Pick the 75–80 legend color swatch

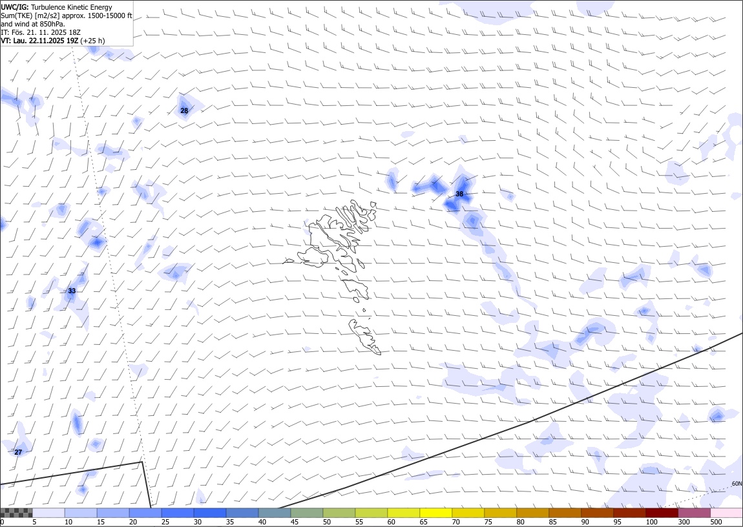(x=500, y=513)
